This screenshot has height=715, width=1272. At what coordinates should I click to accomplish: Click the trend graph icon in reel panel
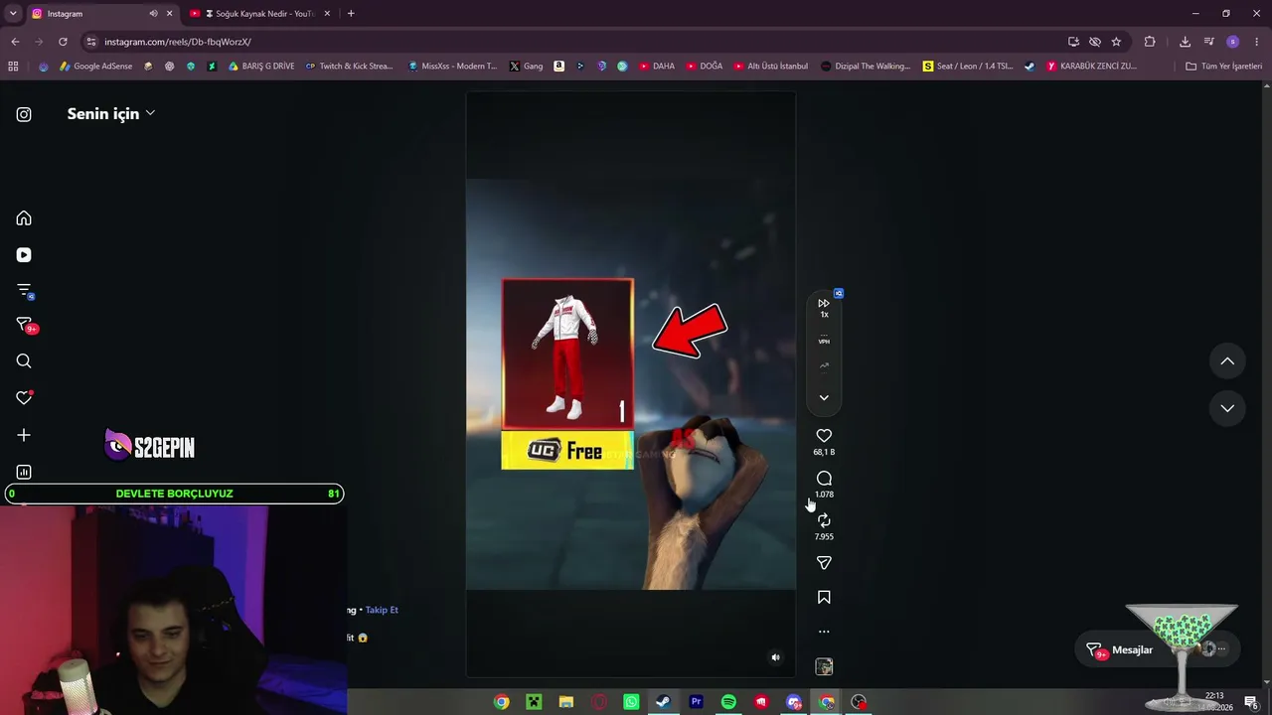[824, 365]
